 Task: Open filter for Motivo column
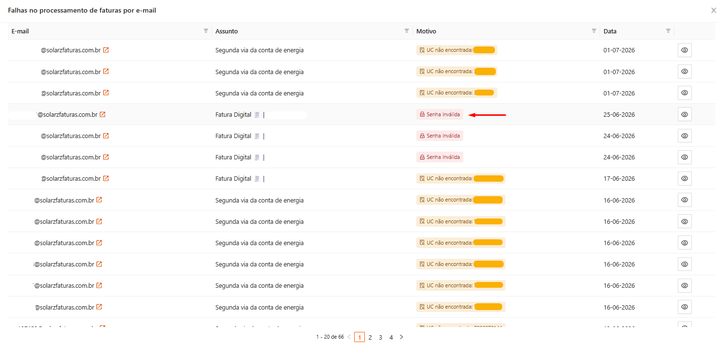tap(594, 31)
